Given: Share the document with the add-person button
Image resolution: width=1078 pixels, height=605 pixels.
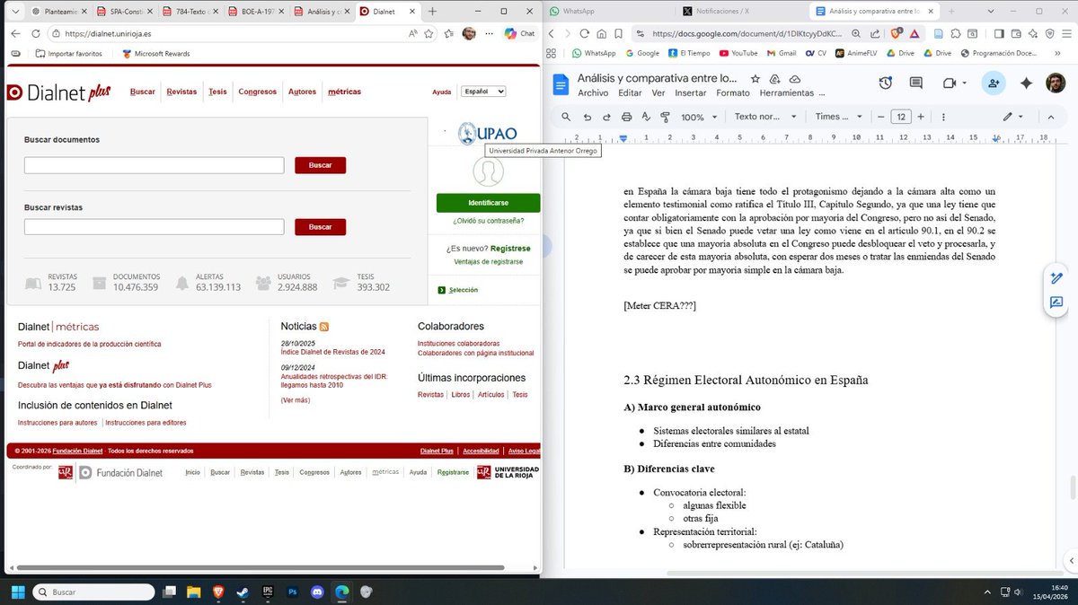Looking at the screenshot, I should (994, 83).
